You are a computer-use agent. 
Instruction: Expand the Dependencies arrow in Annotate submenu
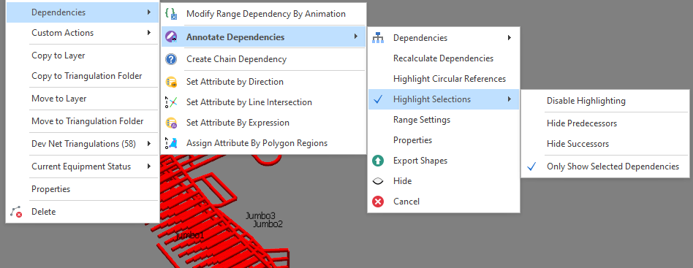[x=510, y=38]
